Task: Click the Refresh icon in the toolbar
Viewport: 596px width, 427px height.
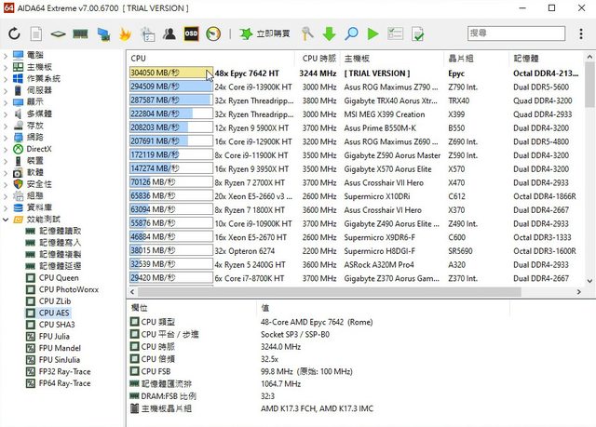Action: click(14, 34)
